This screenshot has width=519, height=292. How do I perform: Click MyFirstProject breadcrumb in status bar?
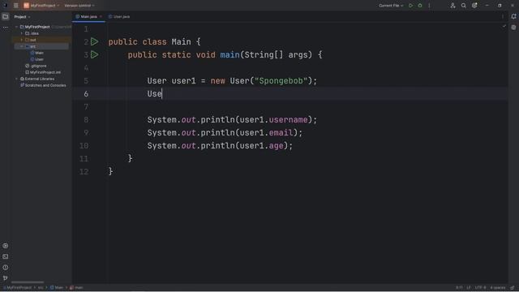coord(18,288)
